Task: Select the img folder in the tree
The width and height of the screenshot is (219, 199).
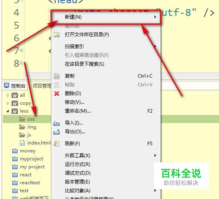Action: (32, 127)
